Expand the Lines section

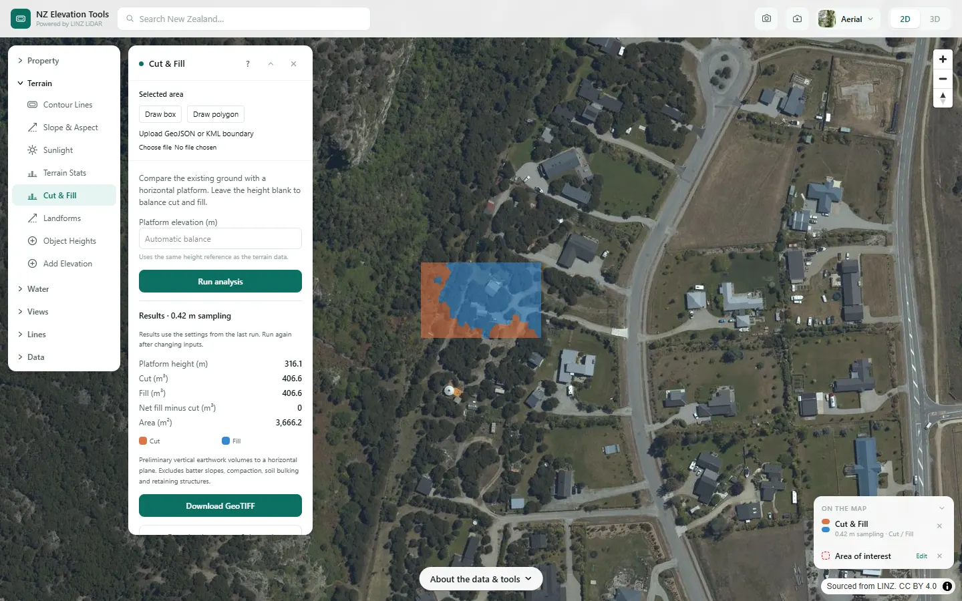click(x=64, y=335)
